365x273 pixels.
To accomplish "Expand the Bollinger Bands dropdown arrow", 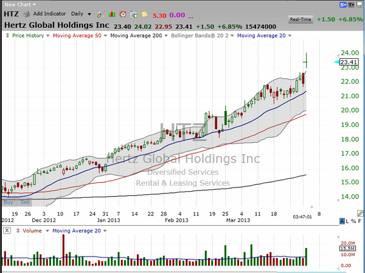I will 232,36.
